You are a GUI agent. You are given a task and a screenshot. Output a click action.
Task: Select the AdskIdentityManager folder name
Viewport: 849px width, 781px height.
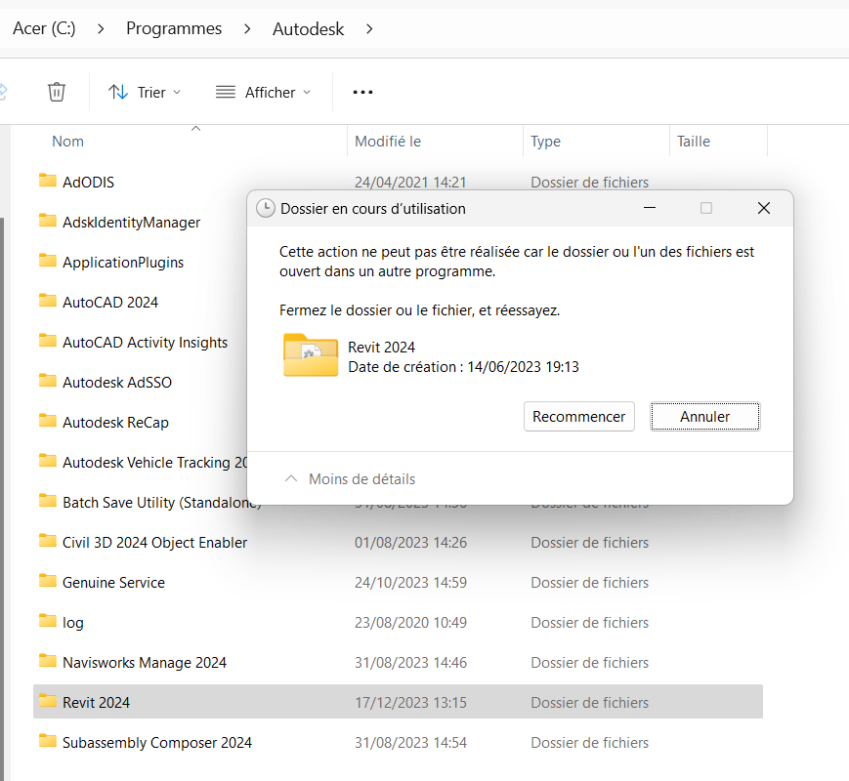(x=131, y=223)
